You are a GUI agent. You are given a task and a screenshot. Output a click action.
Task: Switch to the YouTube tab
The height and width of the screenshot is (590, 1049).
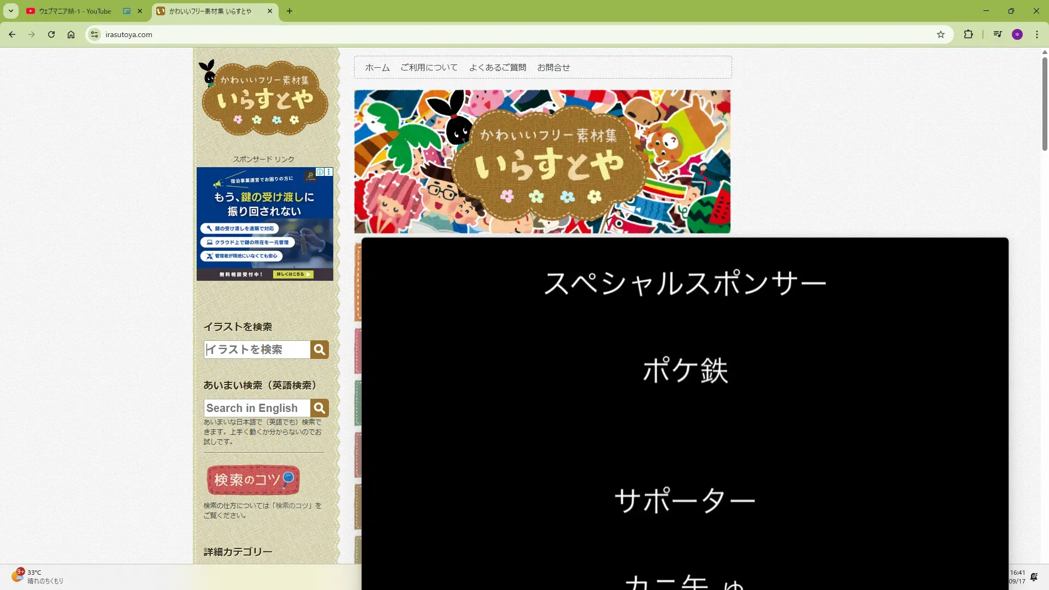tap(75, 11)
